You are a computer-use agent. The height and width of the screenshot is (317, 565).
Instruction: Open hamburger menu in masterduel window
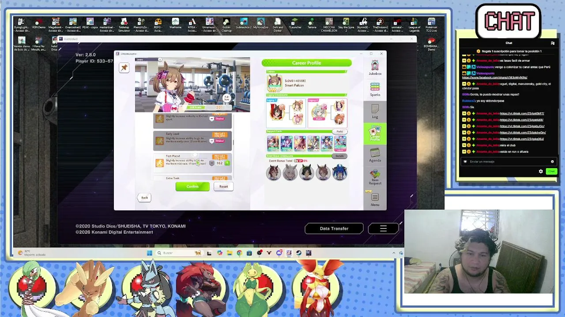(x=383, y=229)
